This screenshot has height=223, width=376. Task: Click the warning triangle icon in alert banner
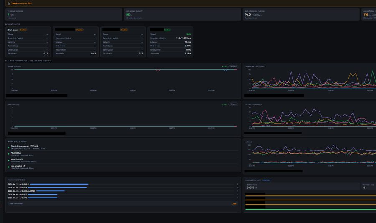pos(9,3)
